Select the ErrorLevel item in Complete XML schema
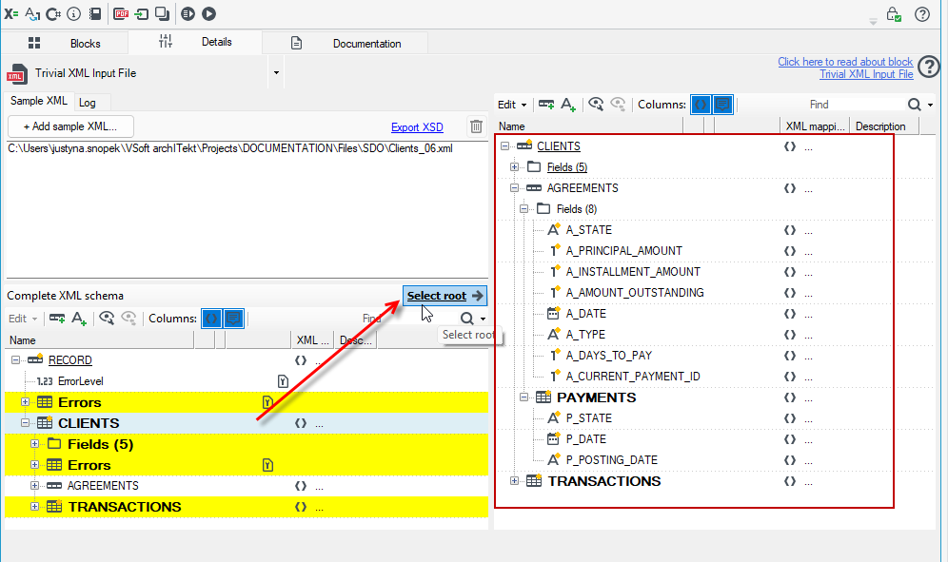 80,381
